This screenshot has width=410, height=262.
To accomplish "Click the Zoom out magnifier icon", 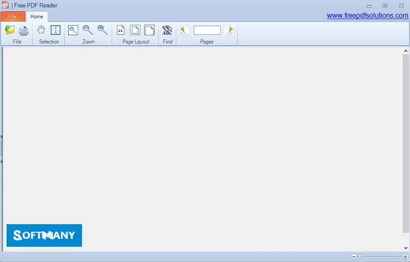I will pos(88,30).
